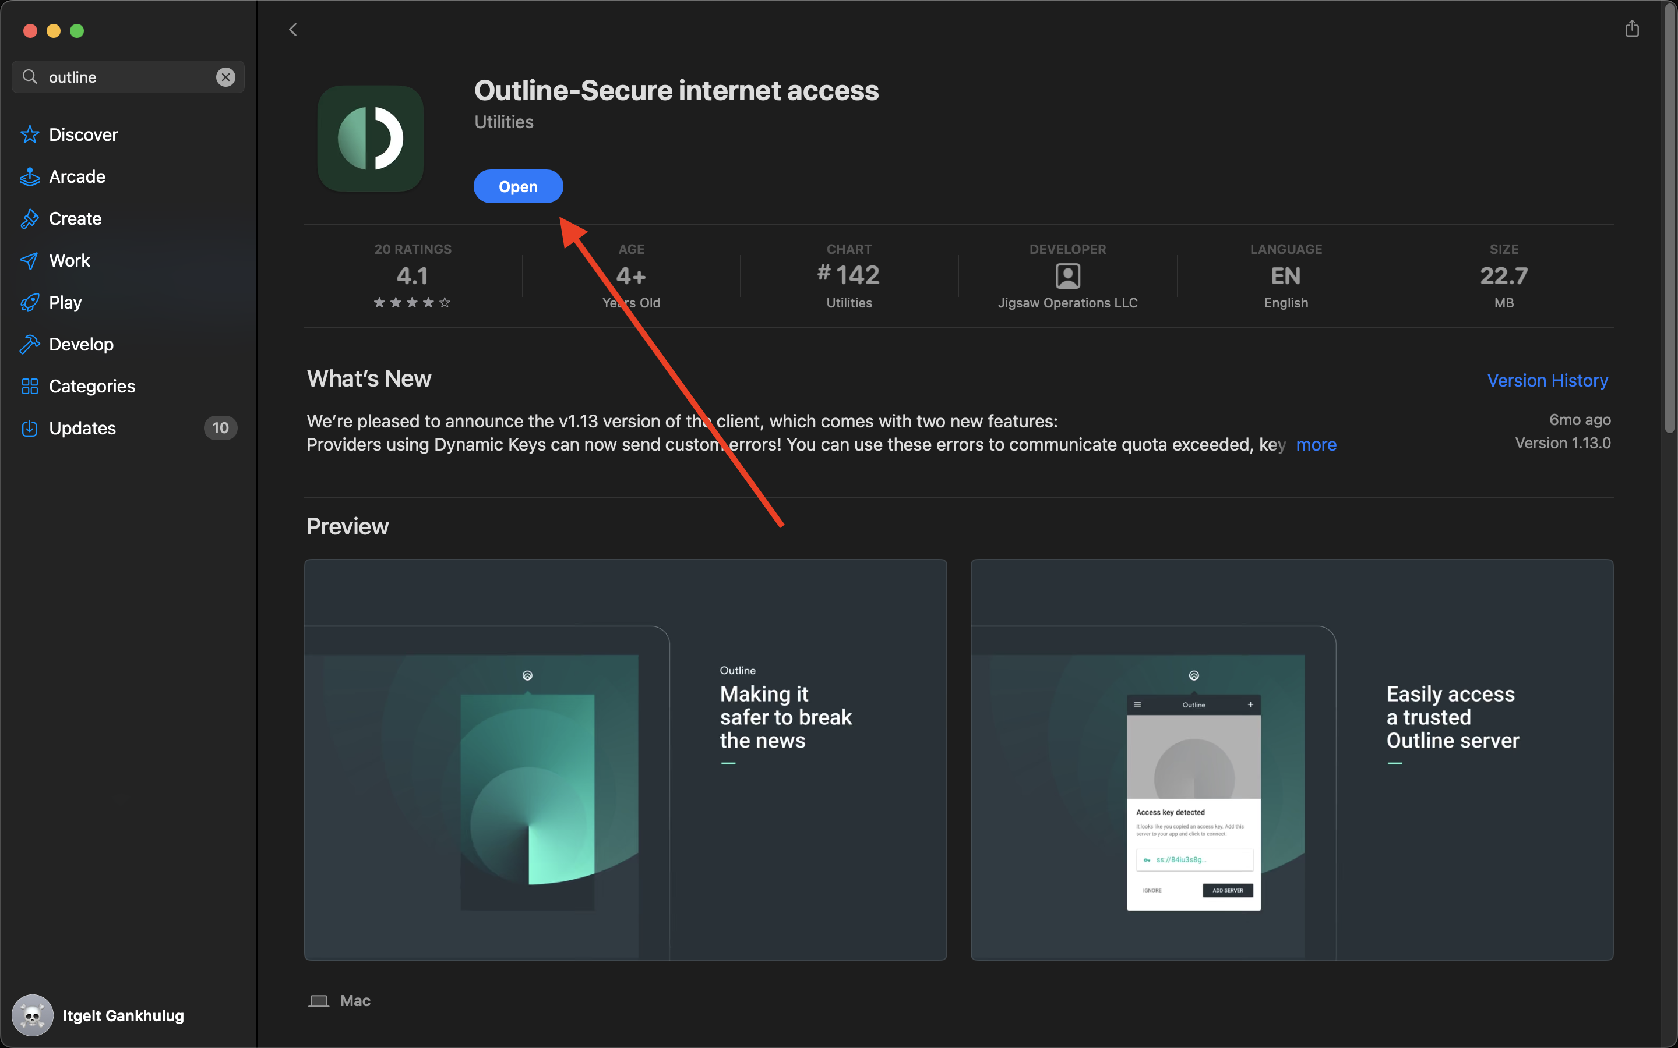Click the back chevron arrow
This screenshot has height=1048, width=1678.
[x=292, y=30]
